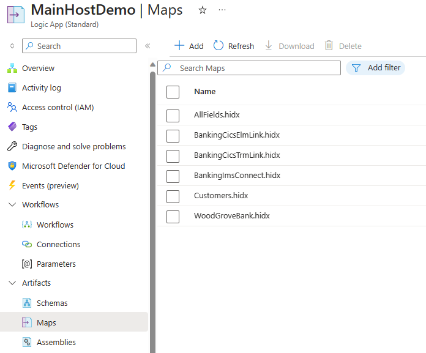Check the BankingCicsTrmLink.hidx checkbox
Image resolution: width=426 pixels, height=353 pixels.
pyautogui.click(x=173, y=156)
